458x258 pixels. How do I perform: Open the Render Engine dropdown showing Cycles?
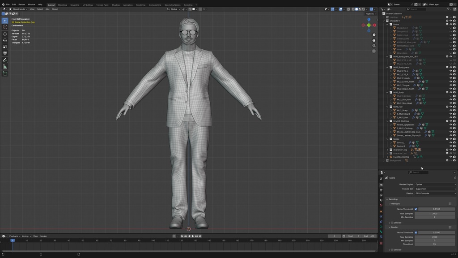[436, 184]
